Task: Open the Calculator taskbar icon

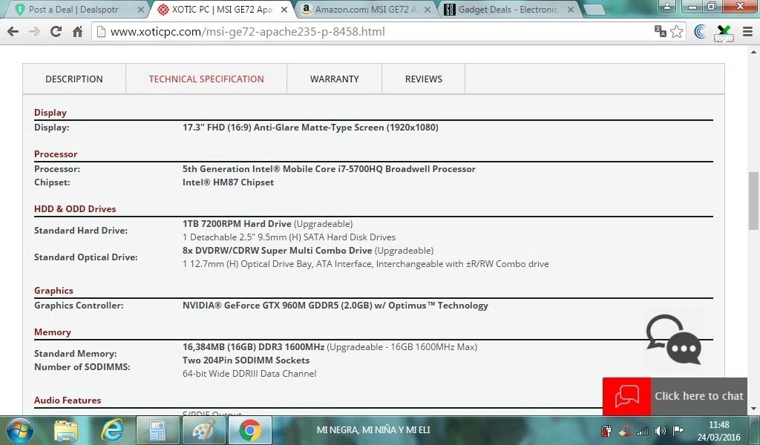Action: pos(157,430)
